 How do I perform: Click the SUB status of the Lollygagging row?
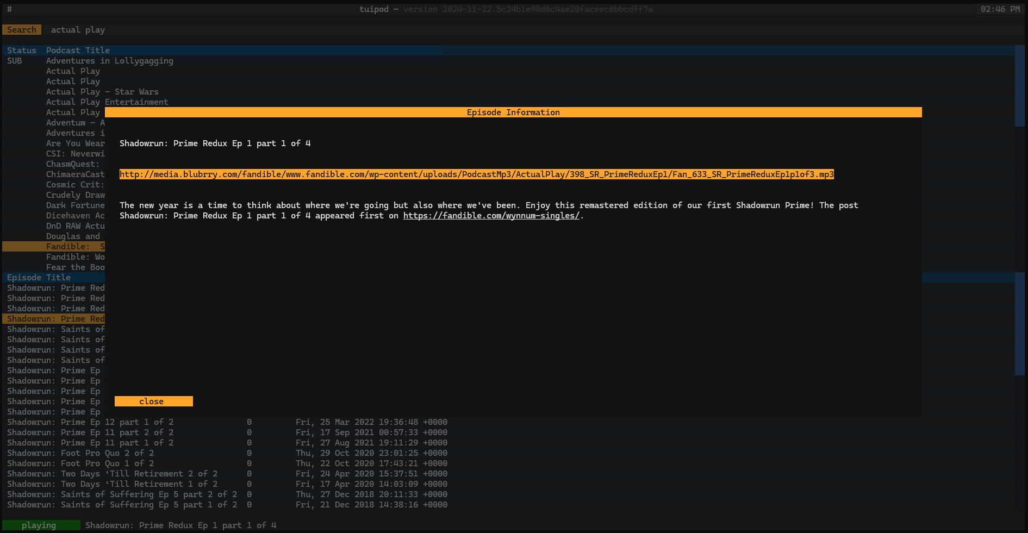[x=15, y=61]
